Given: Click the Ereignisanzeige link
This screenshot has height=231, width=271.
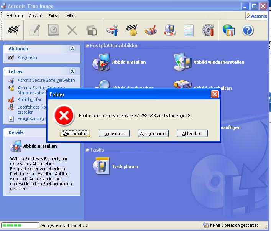Looking at the screenshot, I should coord(32,119).
